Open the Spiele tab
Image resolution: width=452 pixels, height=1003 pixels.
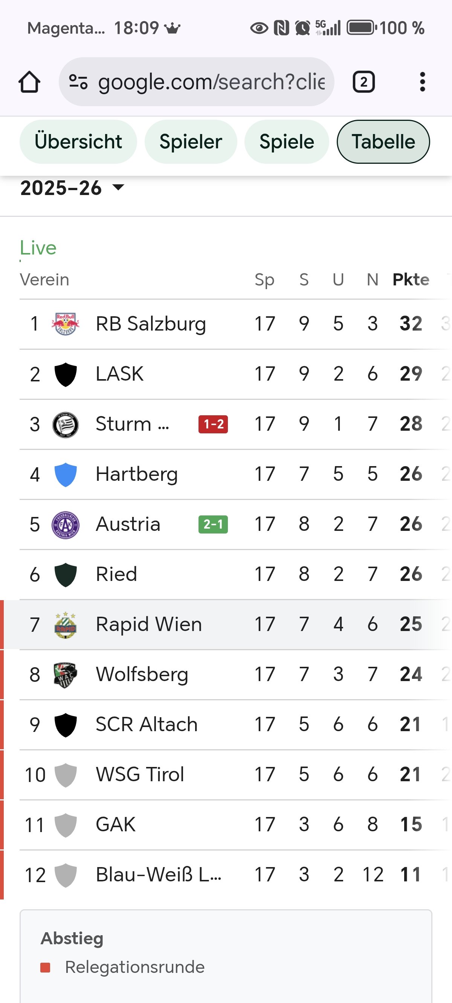pyautogui.click(x=286, y=142)
